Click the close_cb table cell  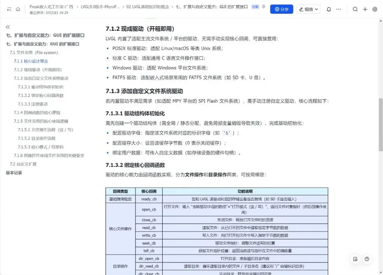[149, 220]
